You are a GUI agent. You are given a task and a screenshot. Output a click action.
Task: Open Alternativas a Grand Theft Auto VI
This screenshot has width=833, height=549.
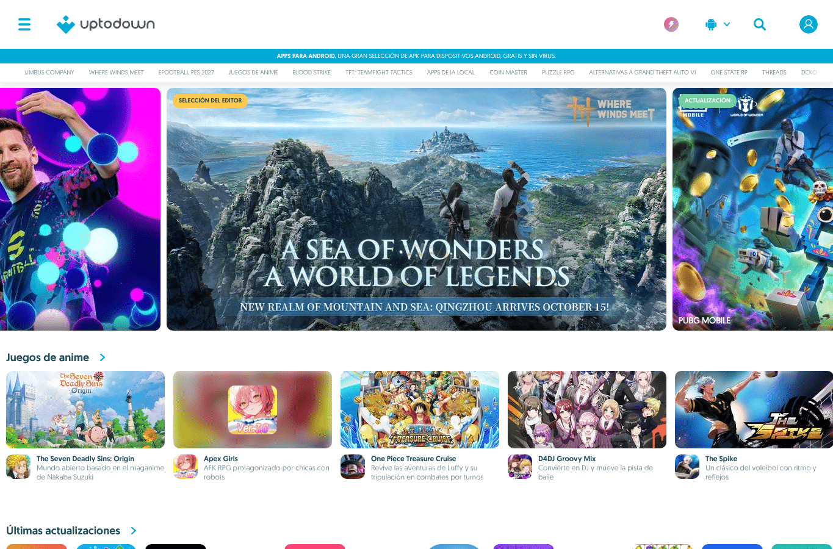643,73
